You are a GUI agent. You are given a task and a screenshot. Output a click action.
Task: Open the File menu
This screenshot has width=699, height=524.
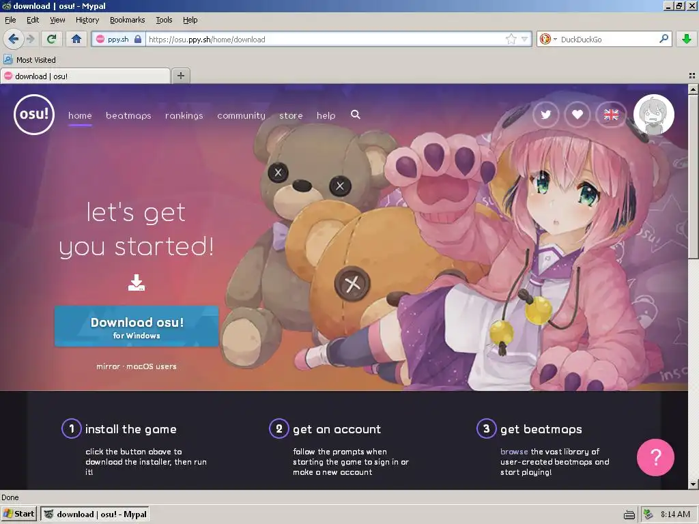click(10, 20)
